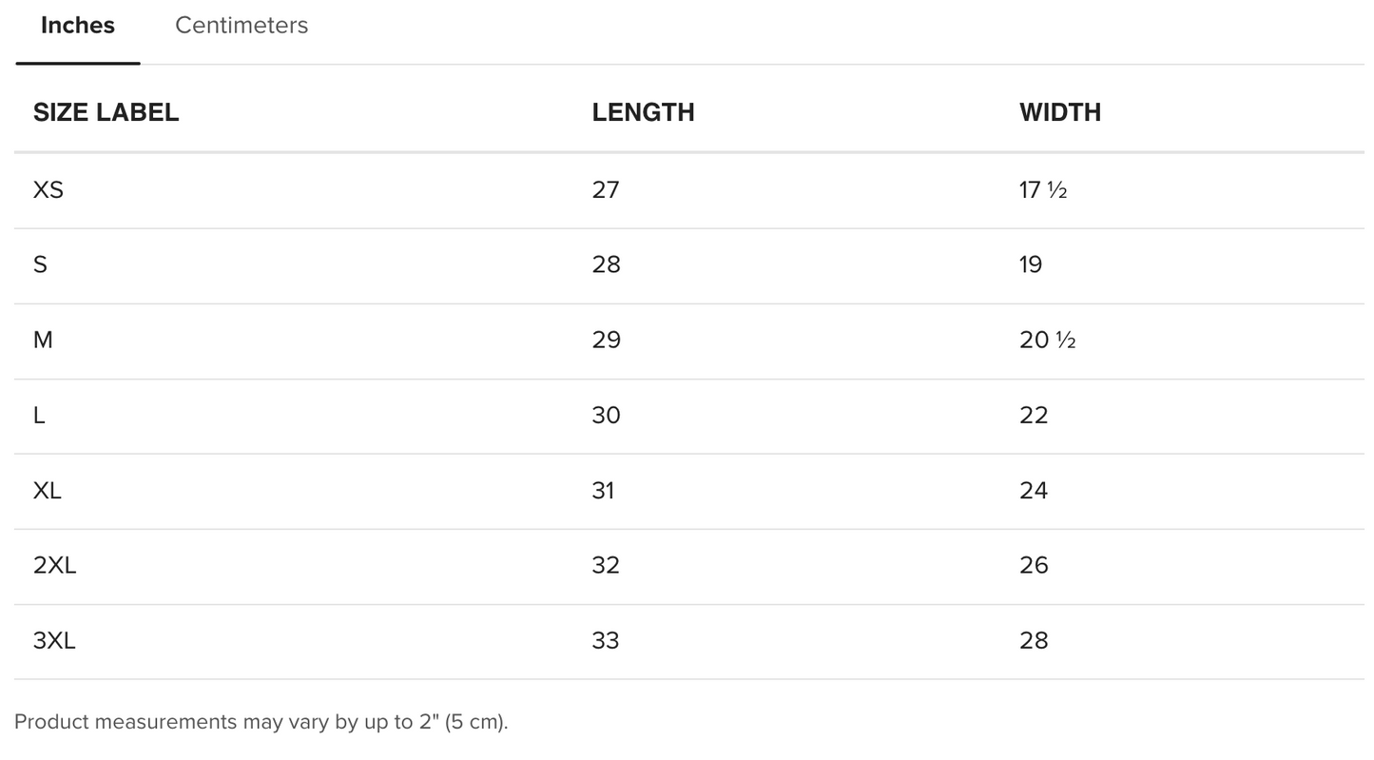
Task: Click the M width value 20 ½
Action: 1047,340
